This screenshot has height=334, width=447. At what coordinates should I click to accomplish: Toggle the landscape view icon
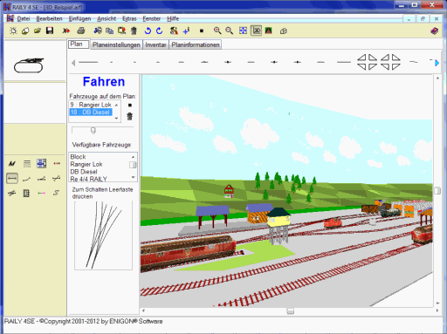click(268, 31)
